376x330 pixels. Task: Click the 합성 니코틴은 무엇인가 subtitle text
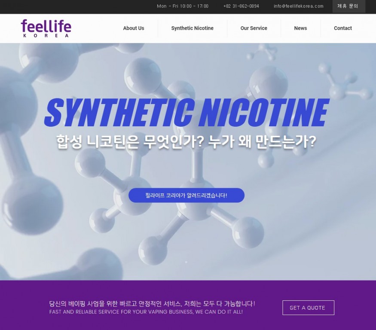pyautogui.click(x=186, y=141)
